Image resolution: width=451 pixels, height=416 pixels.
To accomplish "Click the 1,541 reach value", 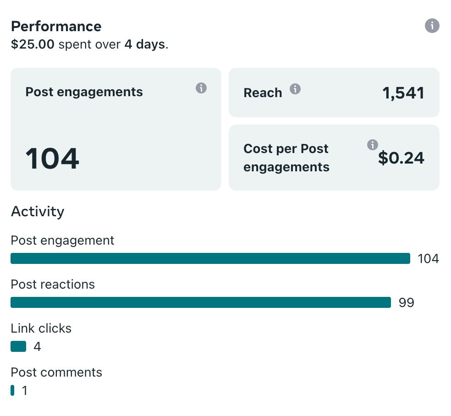I will 403,93.
